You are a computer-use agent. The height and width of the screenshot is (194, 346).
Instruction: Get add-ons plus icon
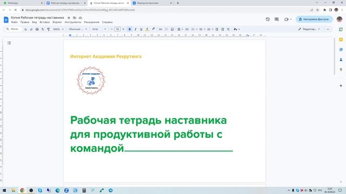tap(341, 86)
